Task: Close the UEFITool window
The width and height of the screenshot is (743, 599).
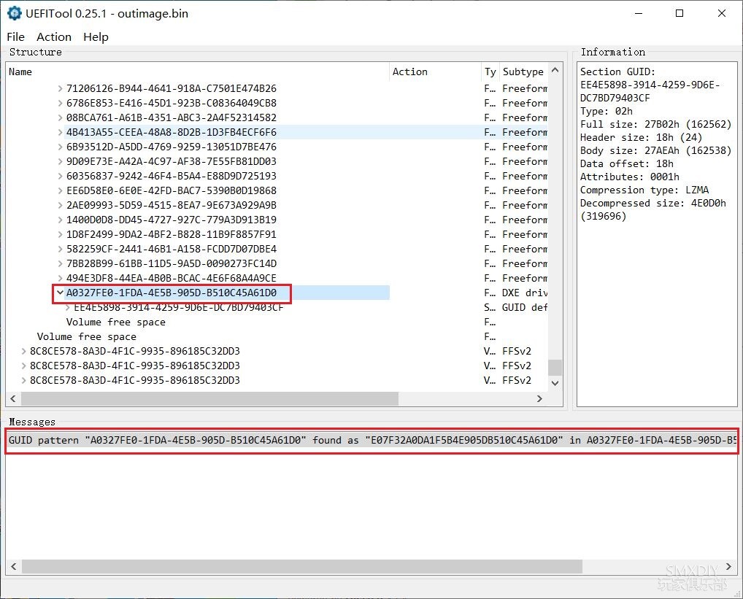Action: [x=722, y=13]
